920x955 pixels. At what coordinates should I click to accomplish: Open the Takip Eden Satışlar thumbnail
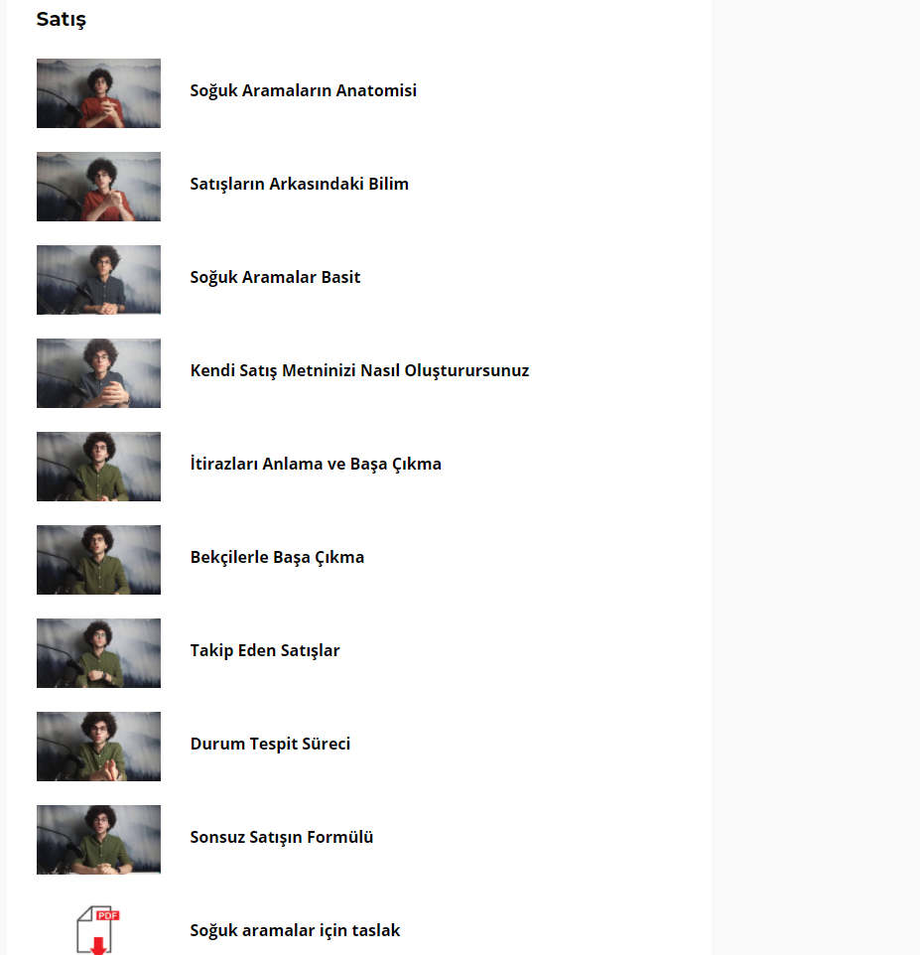[98, 653]
